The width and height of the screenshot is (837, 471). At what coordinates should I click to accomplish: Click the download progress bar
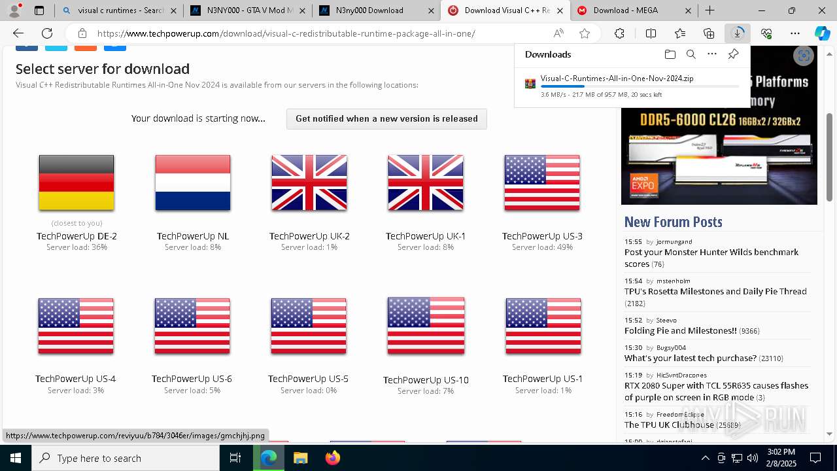coord(640,86)
